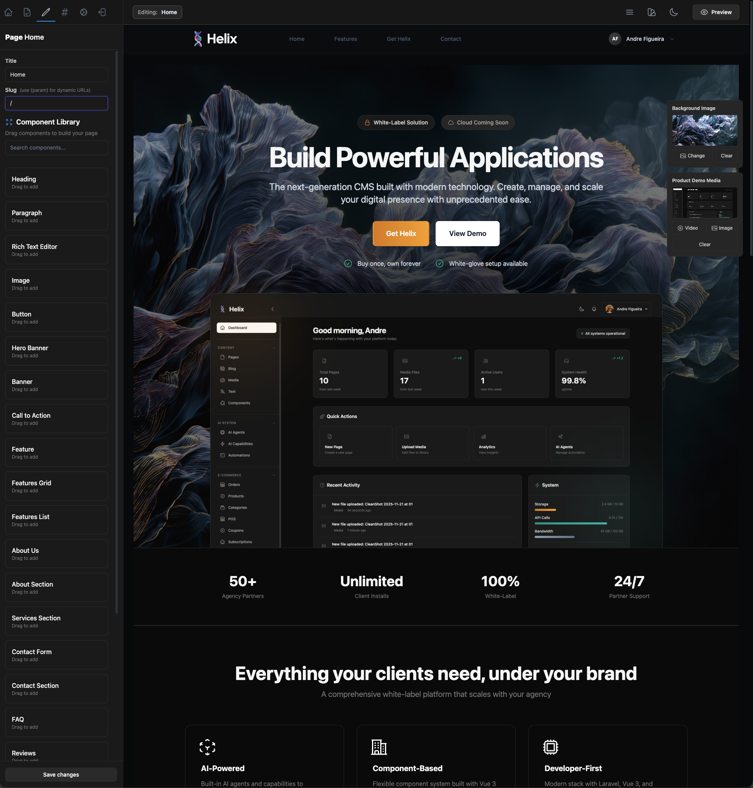Click the exit arrow icon
This screenshot has width=753, height=788.
[x=103, y=12]
